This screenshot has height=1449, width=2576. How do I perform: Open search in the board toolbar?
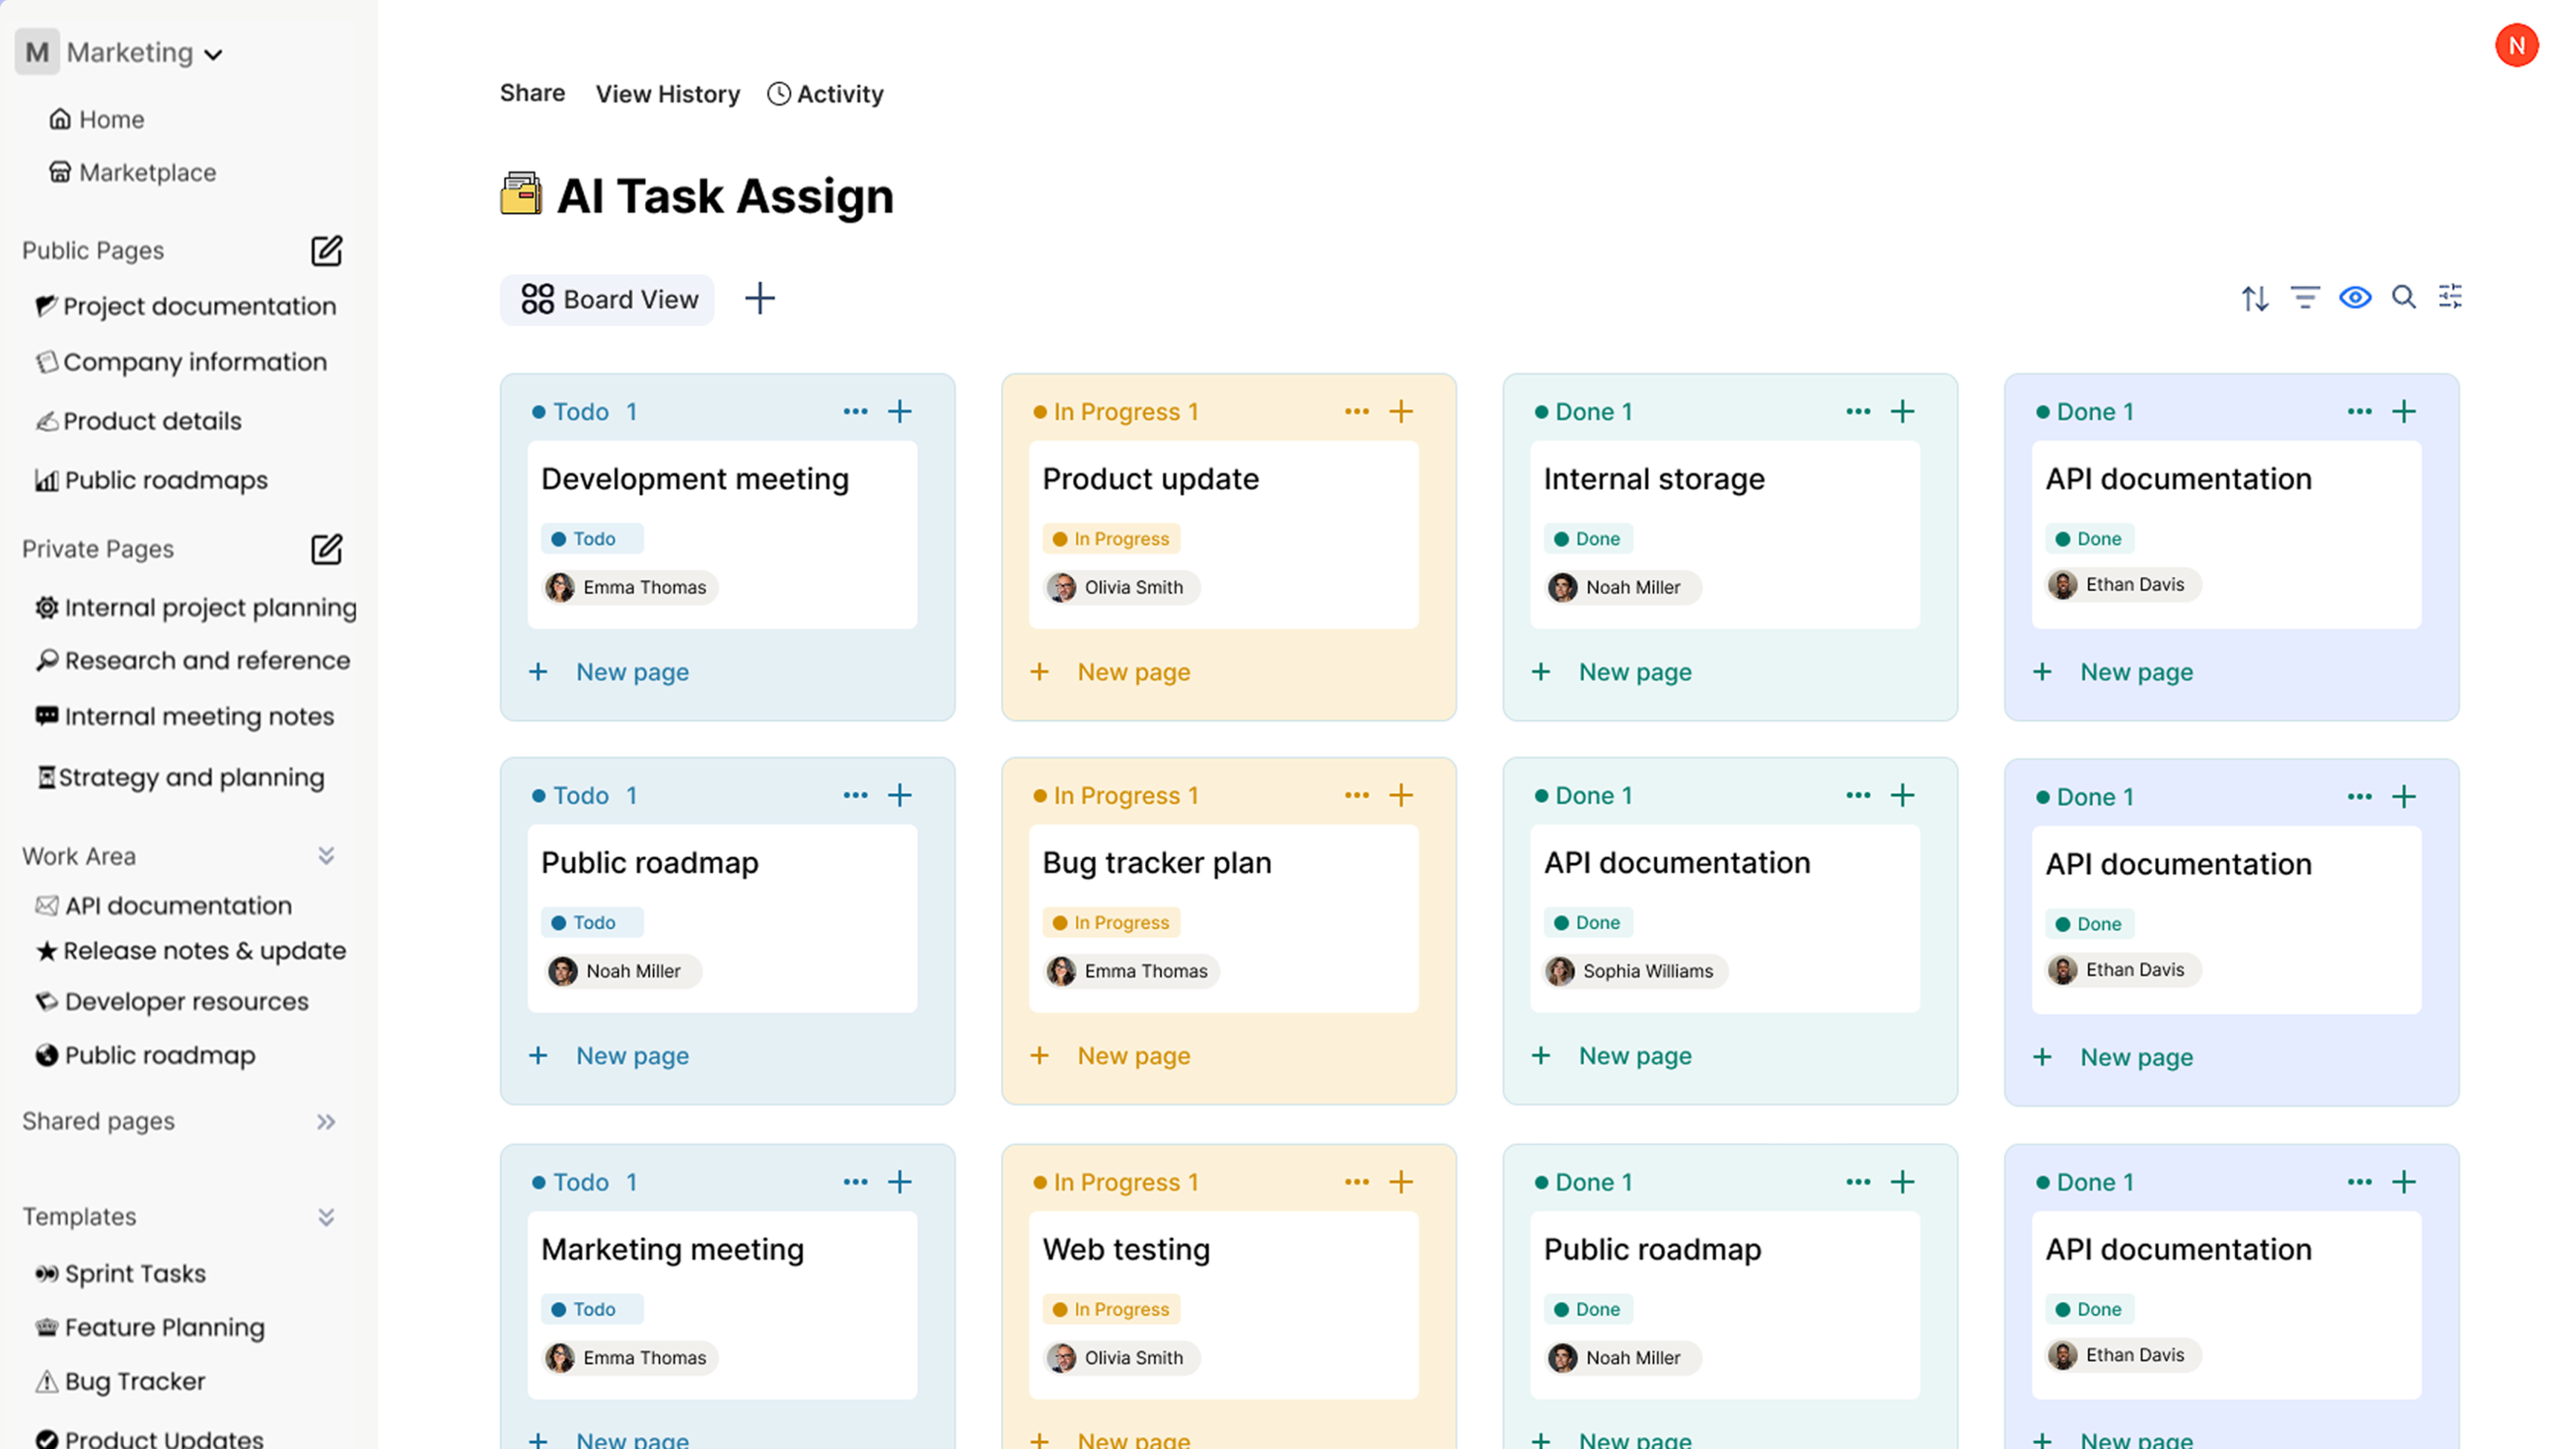click(2404, 297)
